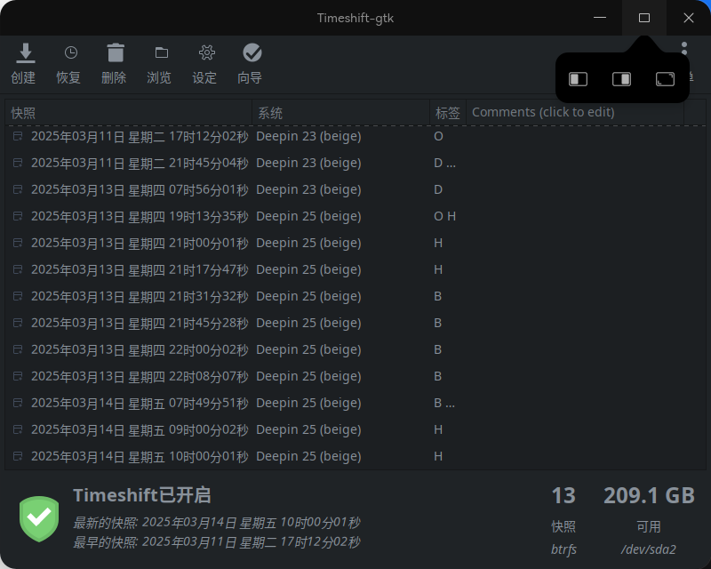Click snapshot icon of 17时12分02秒 row
The height and width of the screenshot is (569, 711).
click(18, 136)
